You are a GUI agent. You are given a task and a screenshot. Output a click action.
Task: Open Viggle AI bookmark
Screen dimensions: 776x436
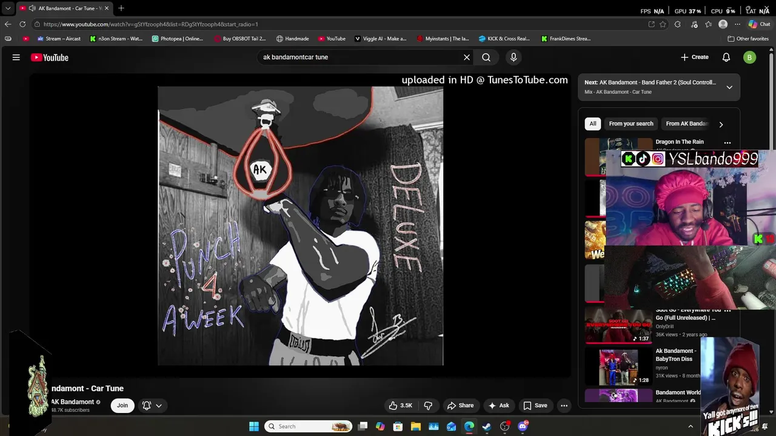point(381,39)
